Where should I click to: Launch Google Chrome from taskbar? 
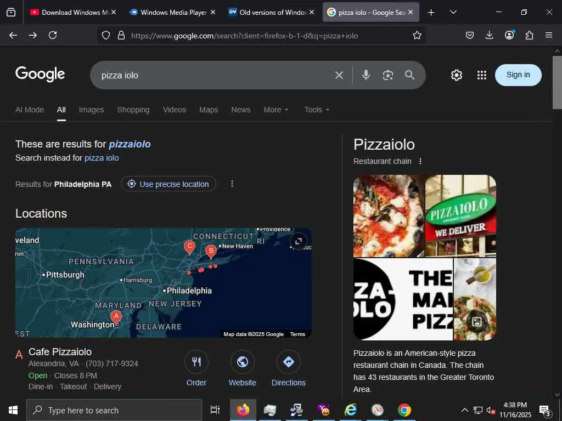pos(404,410)
